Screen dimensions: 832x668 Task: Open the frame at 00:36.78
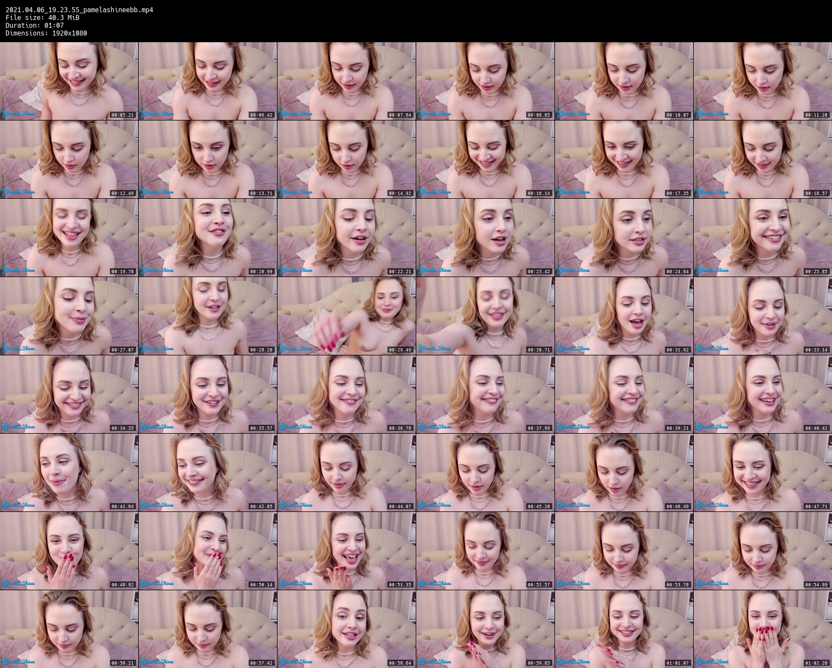346,394
